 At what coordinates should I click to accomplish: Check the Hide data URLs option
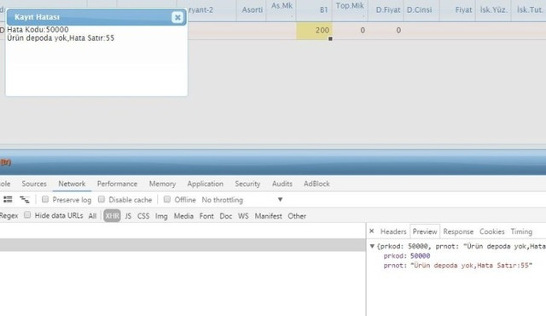[27, 215]
